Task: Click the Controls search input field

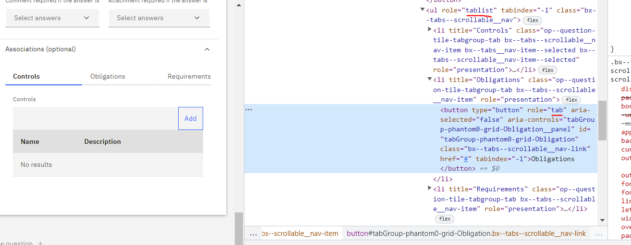Action: (96, 118)
